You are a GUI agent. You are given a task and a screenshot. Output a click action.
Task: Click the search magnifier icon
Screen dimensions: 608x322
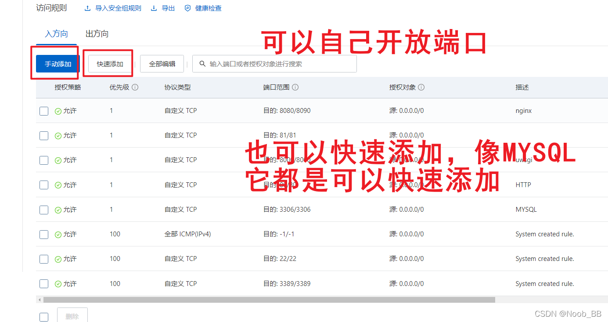202,64
